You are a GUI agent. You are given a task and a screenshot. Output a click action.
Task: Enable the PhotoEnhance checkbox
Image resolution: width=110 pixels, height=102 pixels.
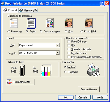click(69, 41)
